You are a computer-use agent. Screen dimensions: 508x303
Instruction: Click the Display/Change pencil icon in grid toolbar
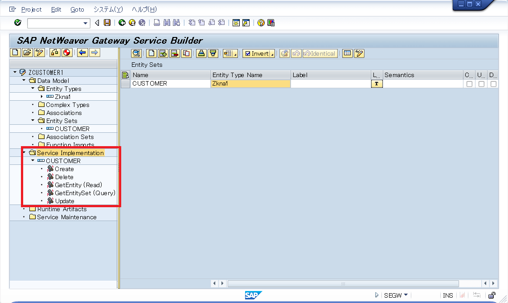tap(359, 53)
